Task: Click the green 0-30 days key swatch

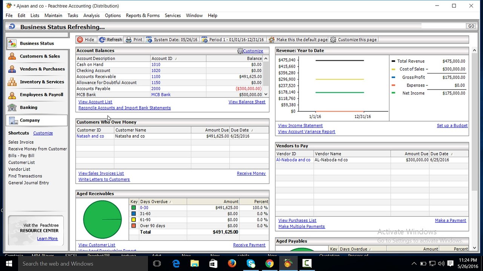Action: (x=134, y=208)
